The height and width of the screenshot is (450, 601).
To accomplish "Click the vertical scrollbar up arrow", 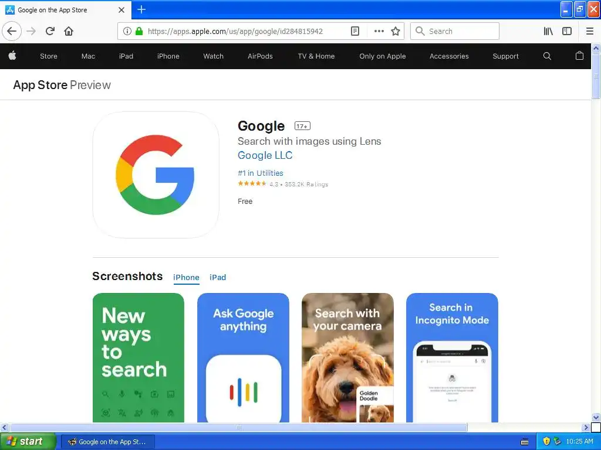I will tap(596, 48).
